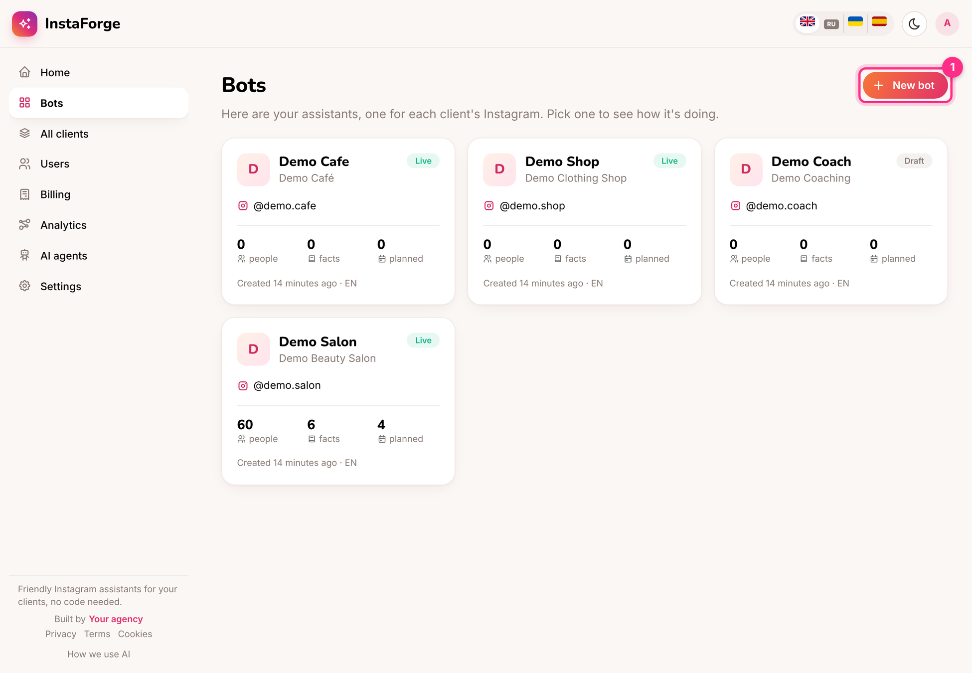Open How we use AI link
Viewport: 972px width, 673px height.
(99, 654)
